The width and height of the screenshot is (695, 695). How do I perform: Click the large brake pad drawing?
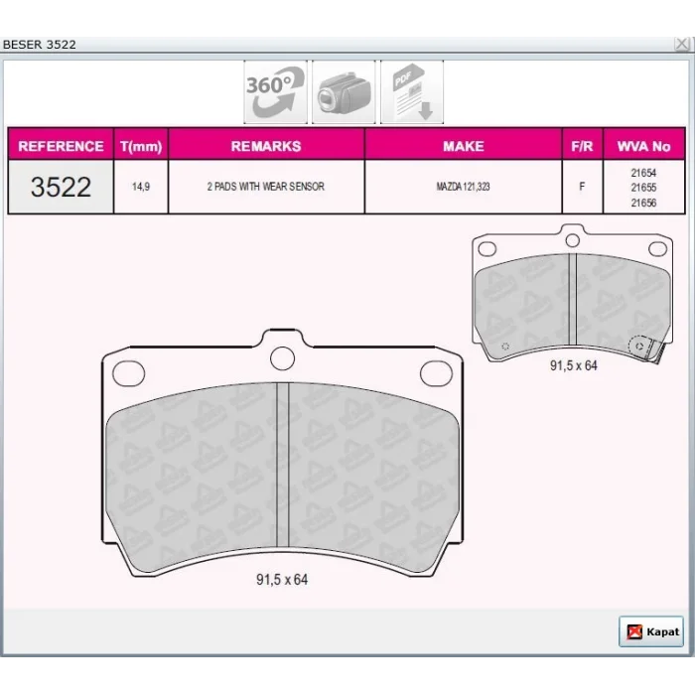point(282,453)
